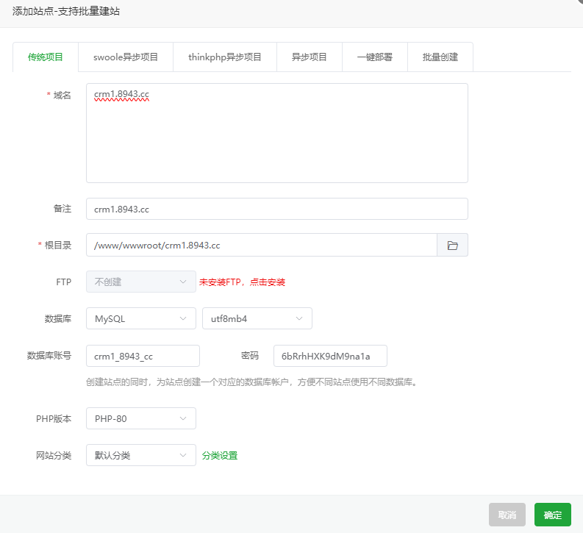Select the 异步项目 tab
The image size is (583, 533).
pyautogui.click(x=309, y=57)
